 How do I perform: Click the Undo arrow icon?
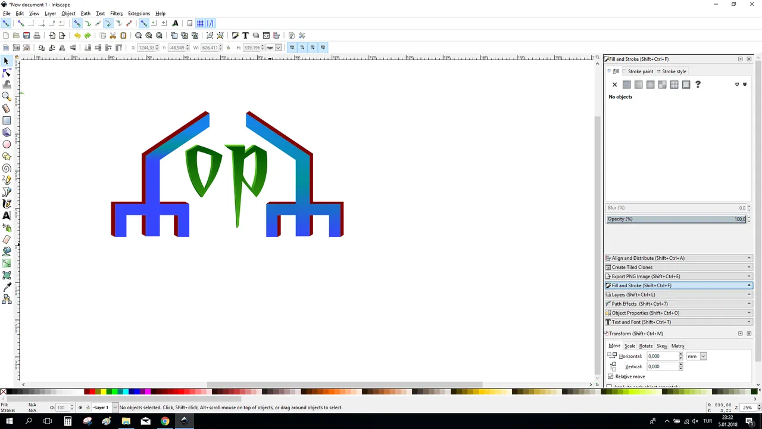pos(77,35)
